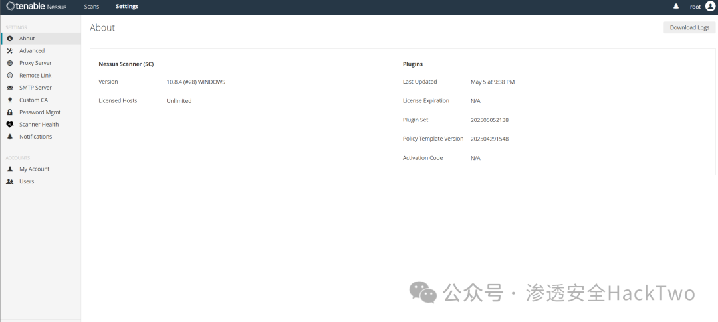Click the Licensed Hosts label
The width and height of the screenshot is (718, 322).
tap(118, 101)
